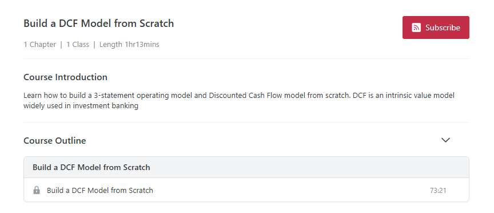This screenshot has width=494, height=213.
Task: Click the pipe separator after 1 Chapter
Action: [61, 45]
